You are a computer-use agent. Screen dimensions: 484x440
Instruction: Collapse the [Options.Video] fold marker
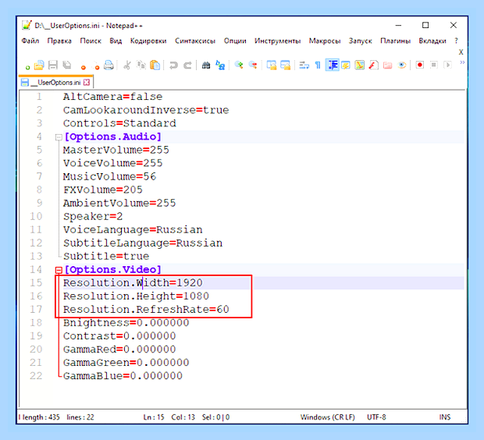pyautogui.click(x=59, y=270)
